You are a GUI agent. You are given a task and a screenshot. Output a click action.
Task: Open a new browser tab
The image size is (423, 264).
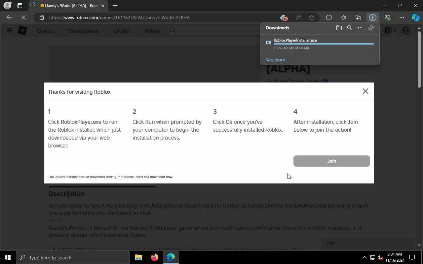click(115, 6)
